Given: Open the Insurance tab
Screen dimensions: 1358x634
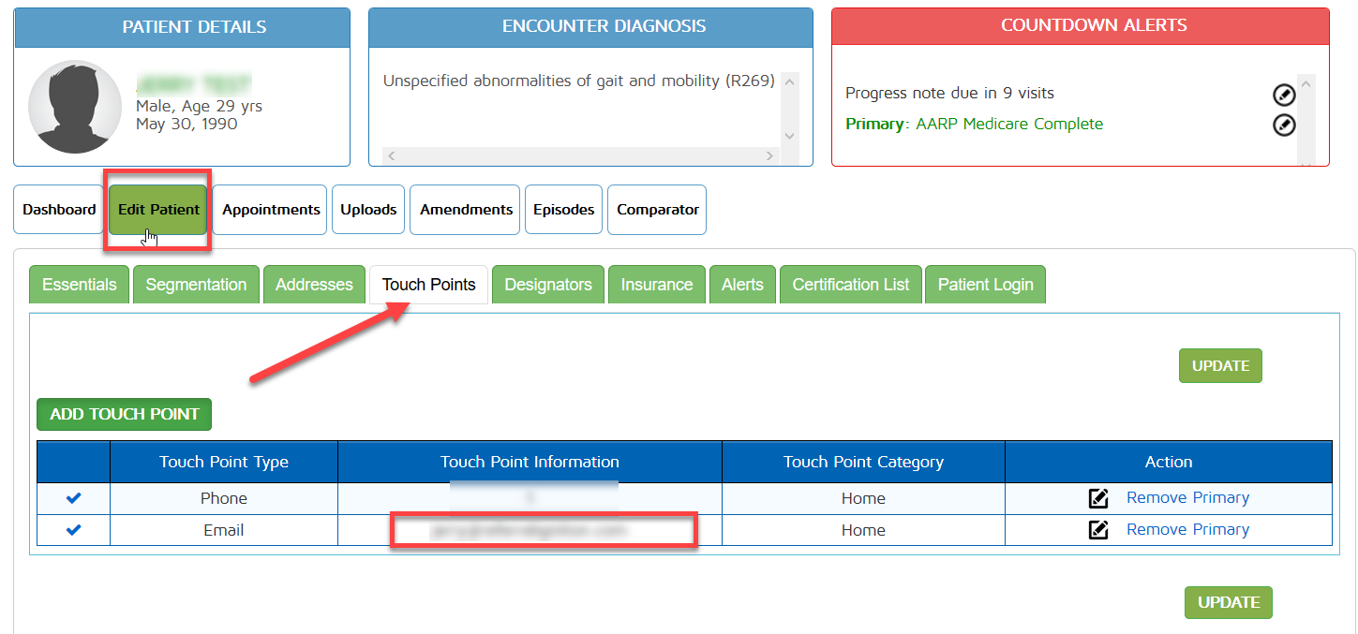Looking at the screenshot, I should (656, 285).
